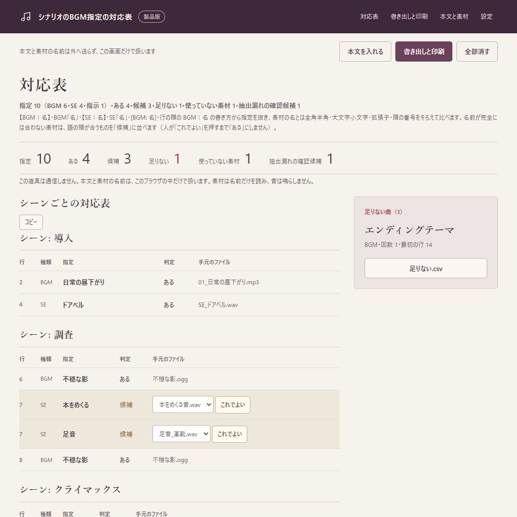Click the 候補 count 3 in summary
Image resolution: width=517 pixels, height=517 pixels.
click(x=128, y=159)
